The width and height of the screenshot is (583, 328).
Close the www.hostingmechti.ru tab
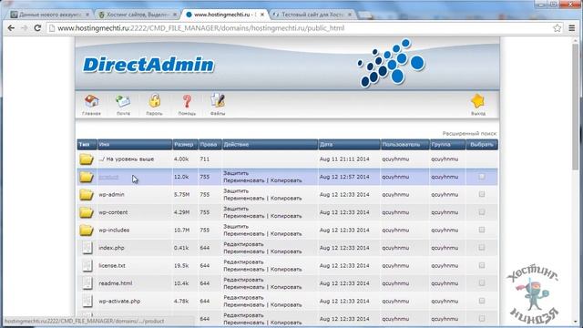262,15
